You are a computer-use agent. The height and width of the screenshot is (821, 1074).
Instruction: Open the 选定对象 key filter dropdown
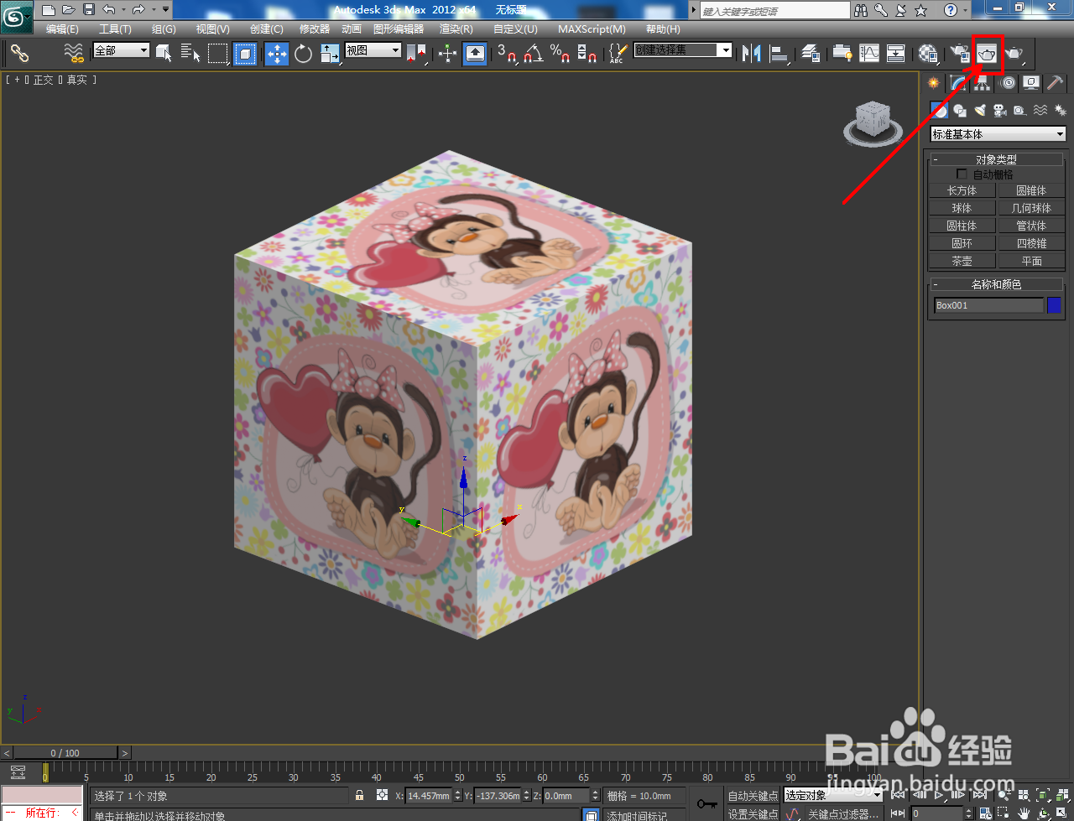[x=832, y=795]
